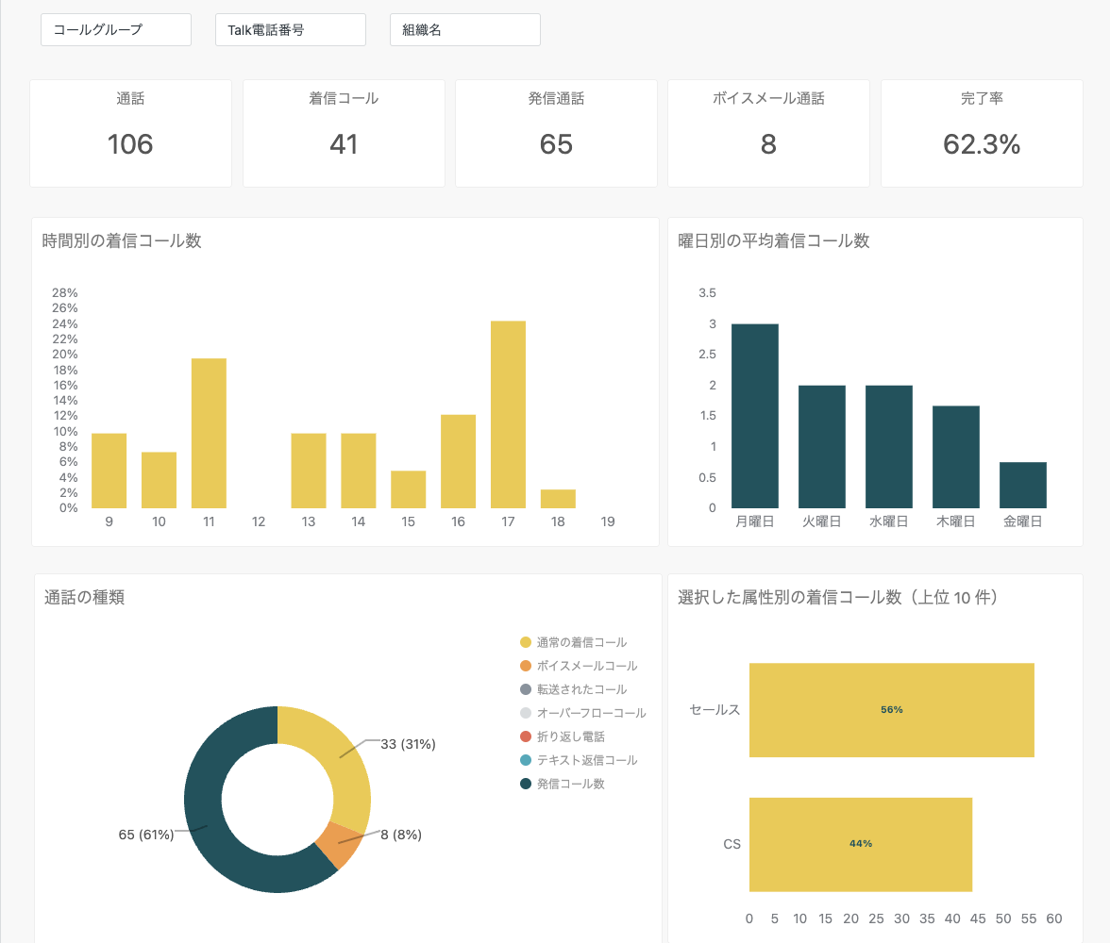Toggle 折り返し電話 legend entry
Image resolution: width=1110 pixels, height=943 pixels.
click(x=563, y=736)
